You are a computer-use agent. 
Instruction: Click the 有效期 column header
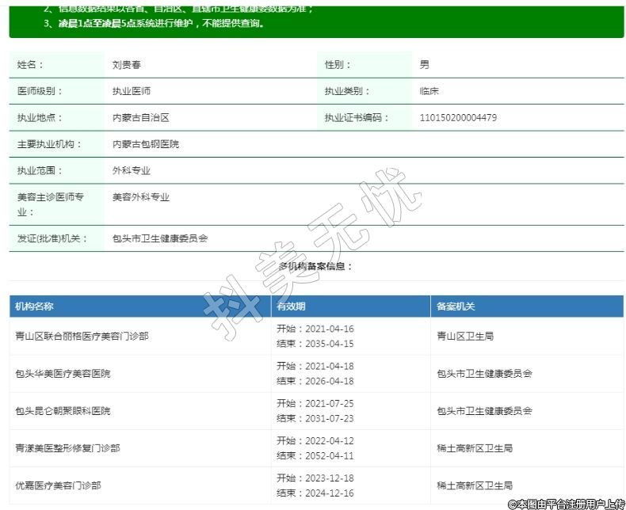click(291, 306)
